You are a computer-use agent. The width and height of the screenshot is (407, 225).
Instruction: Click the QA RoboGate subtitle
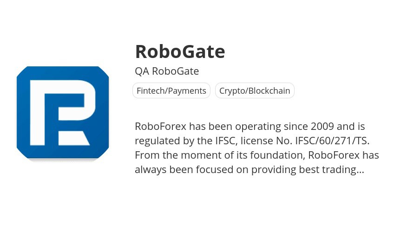click(x=167, y=71)
